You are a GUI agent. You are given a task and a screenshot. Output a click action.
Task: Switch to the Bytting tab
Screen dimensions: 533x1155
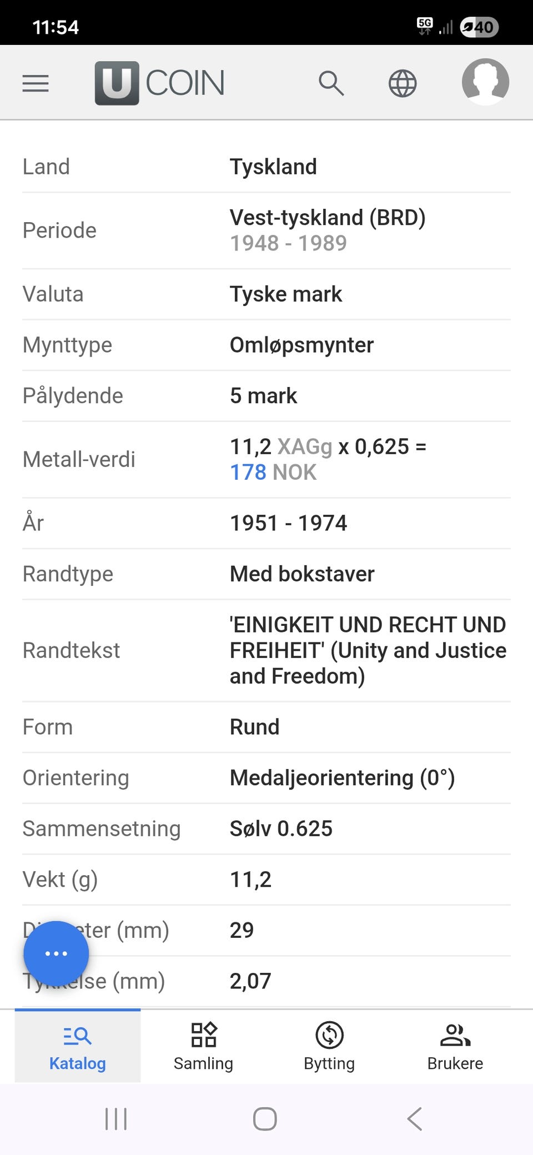(x=329, y=1047)
